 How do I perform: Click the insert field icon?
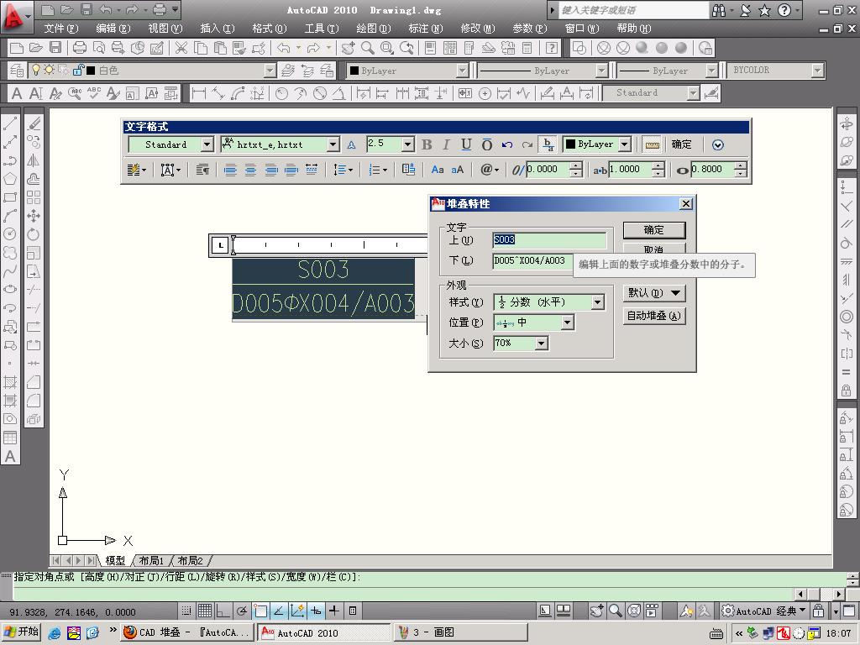(x=408, y=170)
